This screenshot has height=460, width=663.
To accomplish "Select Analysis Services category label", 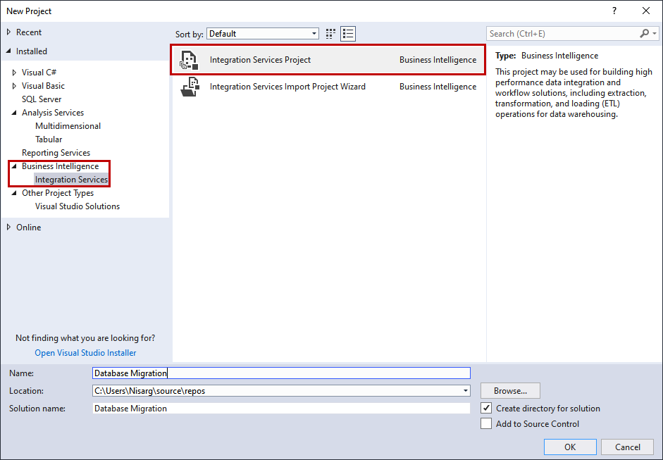I will pos(53,113).
